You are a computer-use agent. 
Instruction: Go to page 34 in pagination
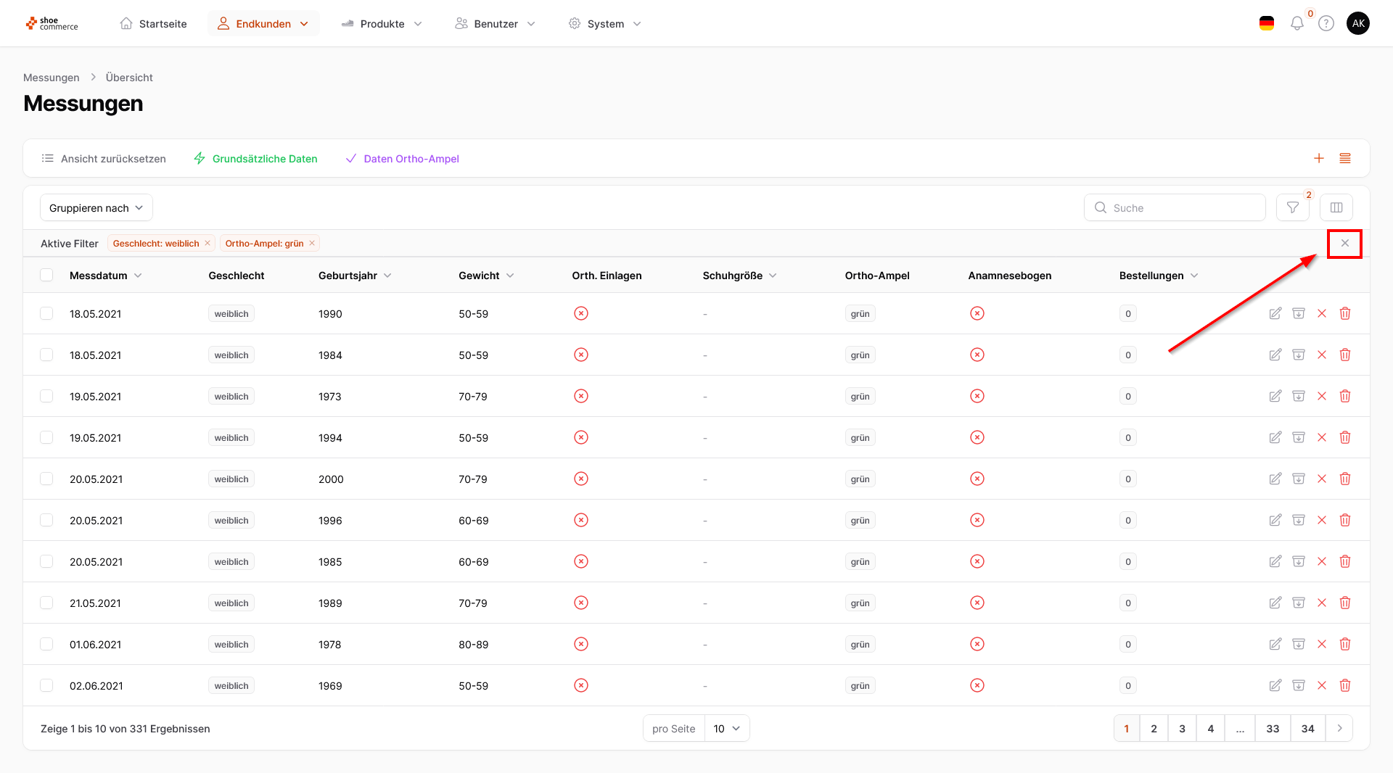tap(1307, 729)
